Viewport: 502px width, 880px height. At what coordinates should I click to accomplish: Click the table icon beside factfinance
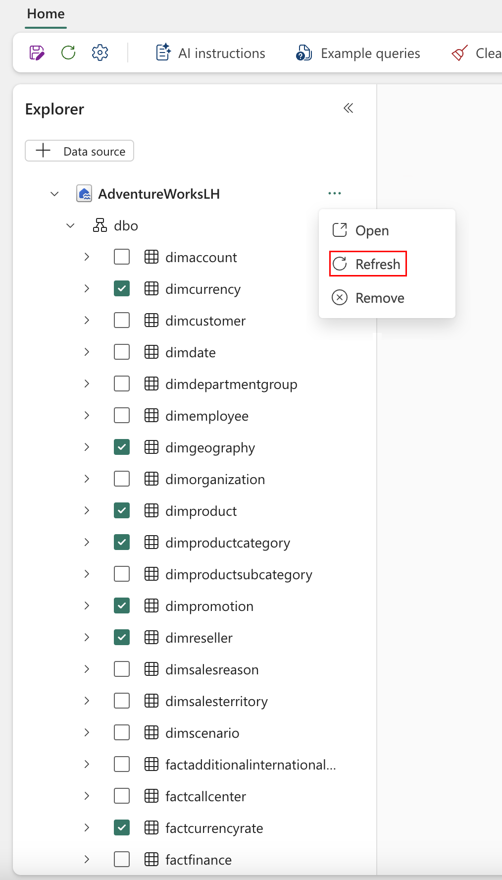click(151, 860)
